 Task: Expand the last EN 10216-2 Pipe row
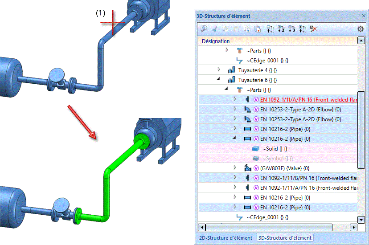(235, 207)
